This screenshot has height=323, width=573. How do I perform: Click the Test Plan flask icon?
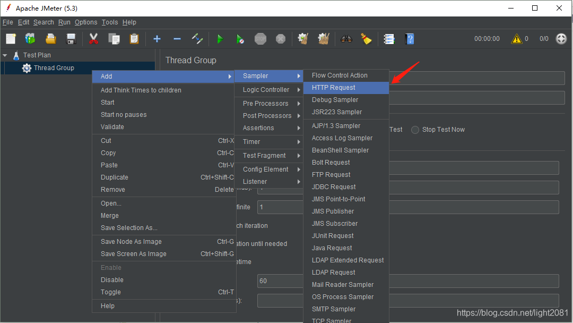point(16,55)
